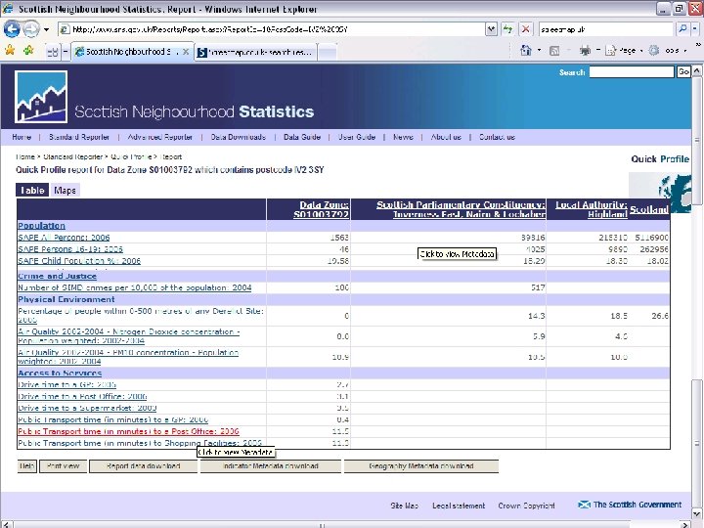Click Quick Profile breadcrumb link
Viewport: 704px width, 528px height.
(131, 156)
